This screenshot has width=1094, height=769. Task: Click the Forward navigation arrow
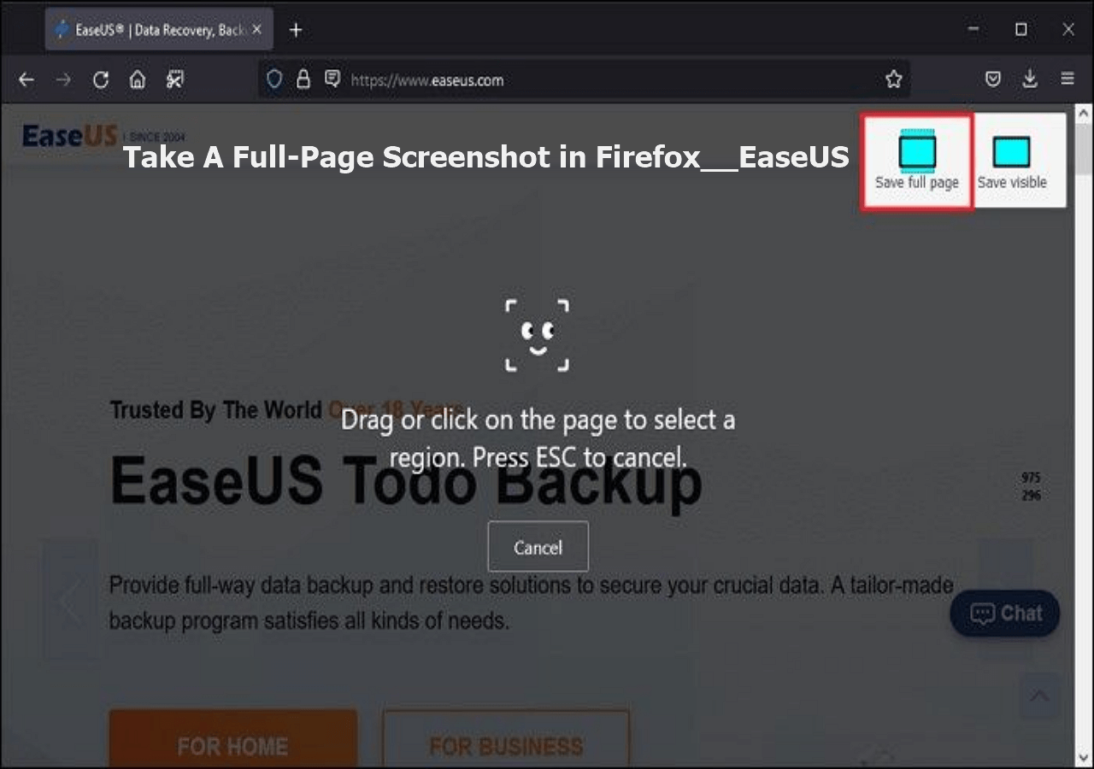[x=63, y=79]
